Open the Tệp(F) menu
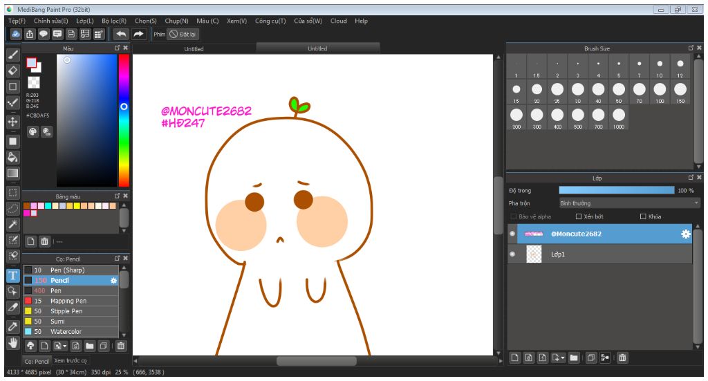This screenshot has width=708, height=381. (x=17, y=21)
